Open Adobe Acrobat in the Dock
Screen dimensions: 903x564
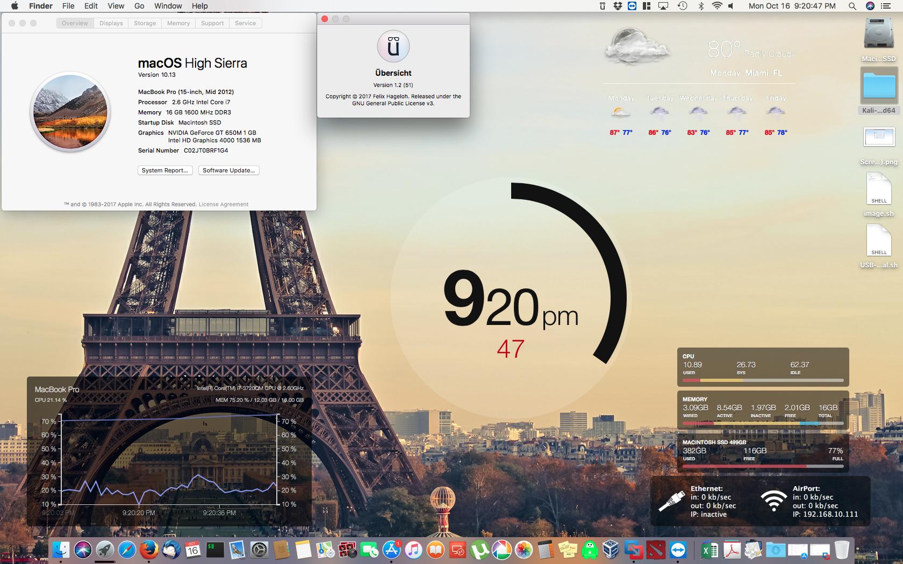(732, 549)
